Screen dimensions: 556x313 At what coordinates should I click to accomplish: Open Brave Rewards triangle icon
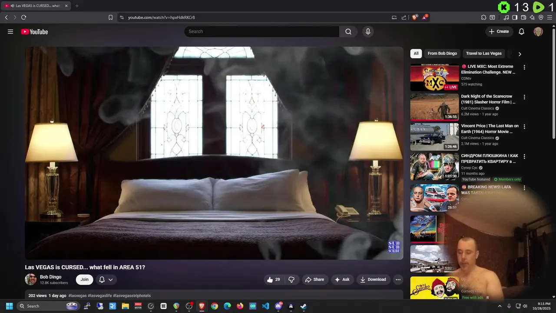point(425,17)
